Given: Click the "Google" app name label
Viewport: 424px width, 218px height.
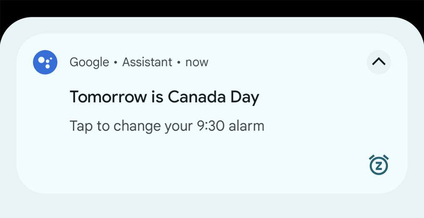Looking at the screenshot, I should [x=89, y=62].
